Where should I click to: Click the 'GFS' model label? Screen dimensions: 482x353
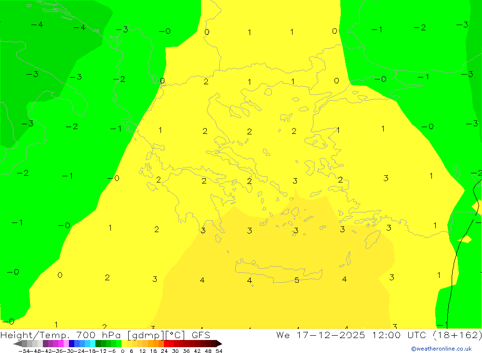pos(201,335)
